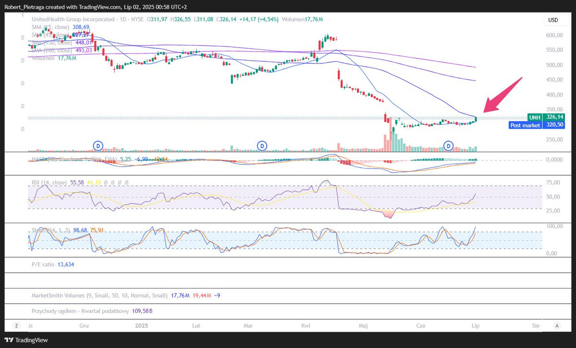Click the Kwi label on the time axis
Viewport: 576px width, 348px height.
306,325
